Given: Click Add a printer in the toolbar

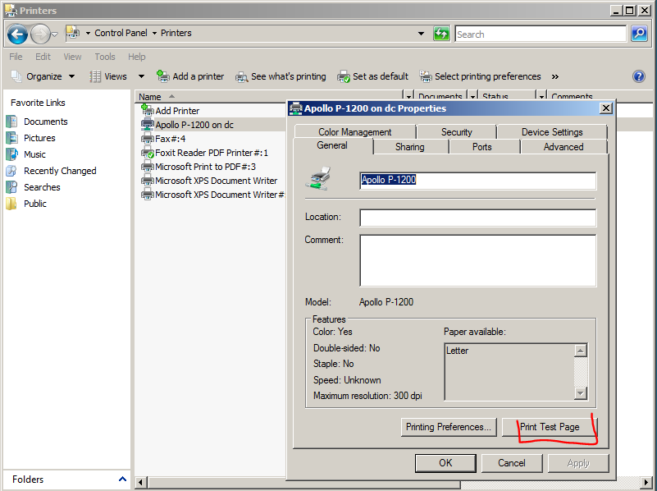Looking at the screenshot, I should pyautogui.click(x=190, y=76).
